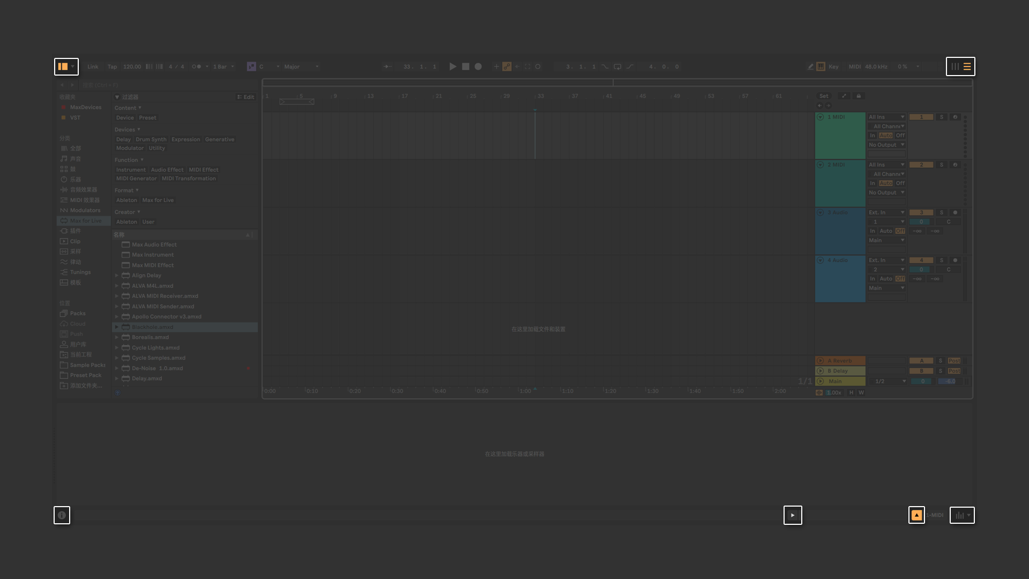Toggle computer MIDI keyboard icon
1029x579 pixels.
click(821, 66)
